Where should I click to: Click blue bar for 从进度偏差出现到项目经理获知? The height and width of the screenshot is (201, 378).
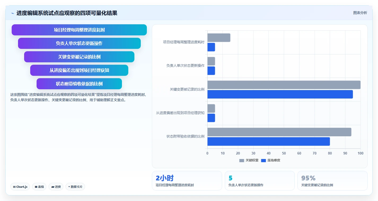(211, 118)
